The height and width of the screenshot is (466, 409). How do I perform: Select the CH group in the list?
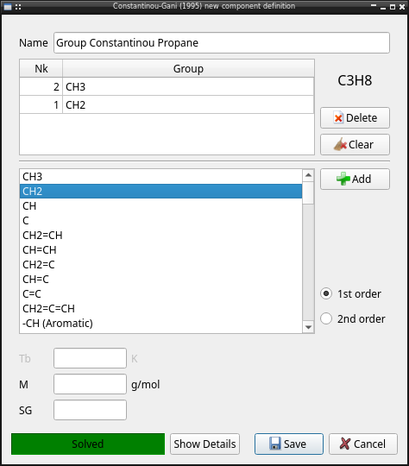point(160,206)
